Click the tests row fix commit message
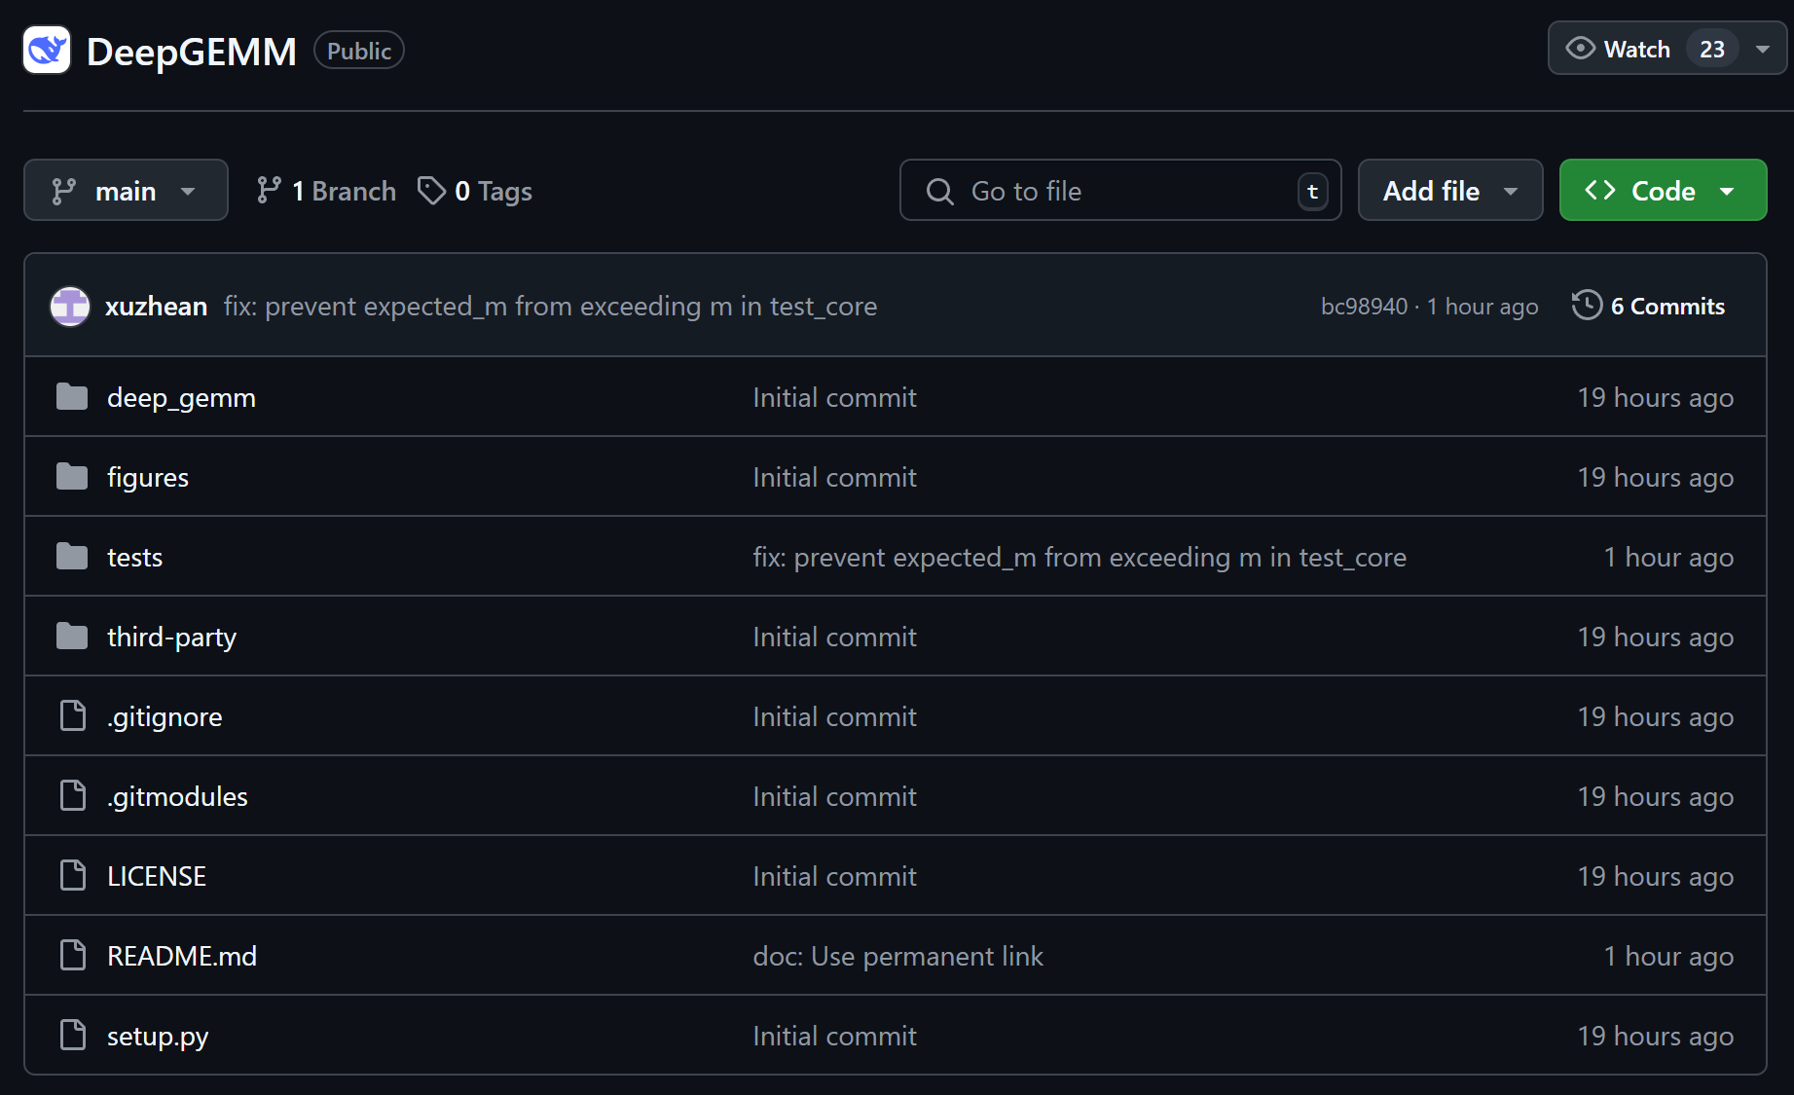The image size is (1794, 1095). pyautogui.click(x=1080, y=557)
